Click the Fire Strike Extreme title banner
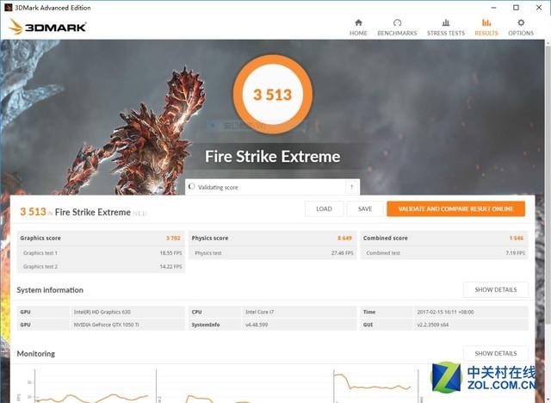The height and width of the screenshot is (403, 551). coord(273,157)
